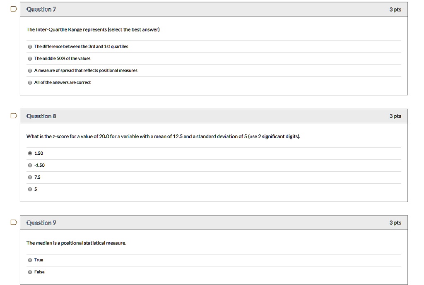
Task: Flag Question 9 with the bookmark icon
Action: tap(14, 222)
